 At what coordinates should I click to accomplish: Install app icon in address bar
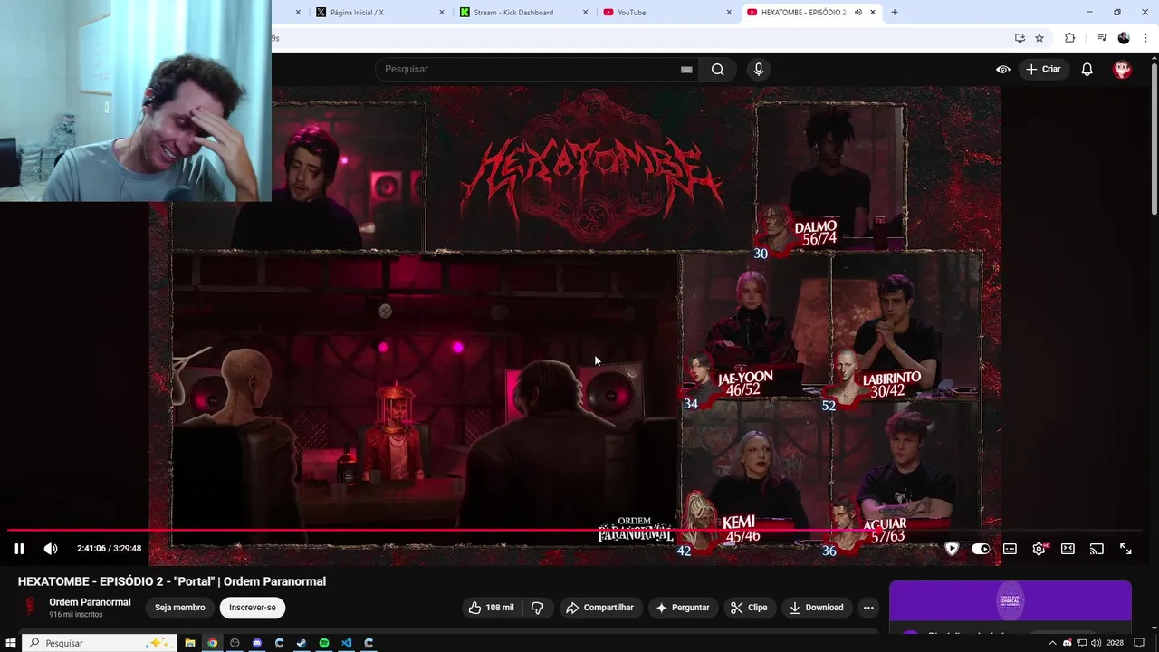tap(1020, 38)
